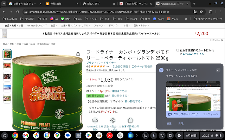The image size is (225, 140).
Task: Open the 食品・飲料・お酒 menu item
Action: pos(14,26)
